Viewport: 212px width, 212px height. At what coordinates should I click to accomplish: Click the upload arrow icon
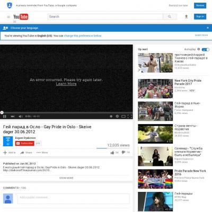[x=186, y=16]
